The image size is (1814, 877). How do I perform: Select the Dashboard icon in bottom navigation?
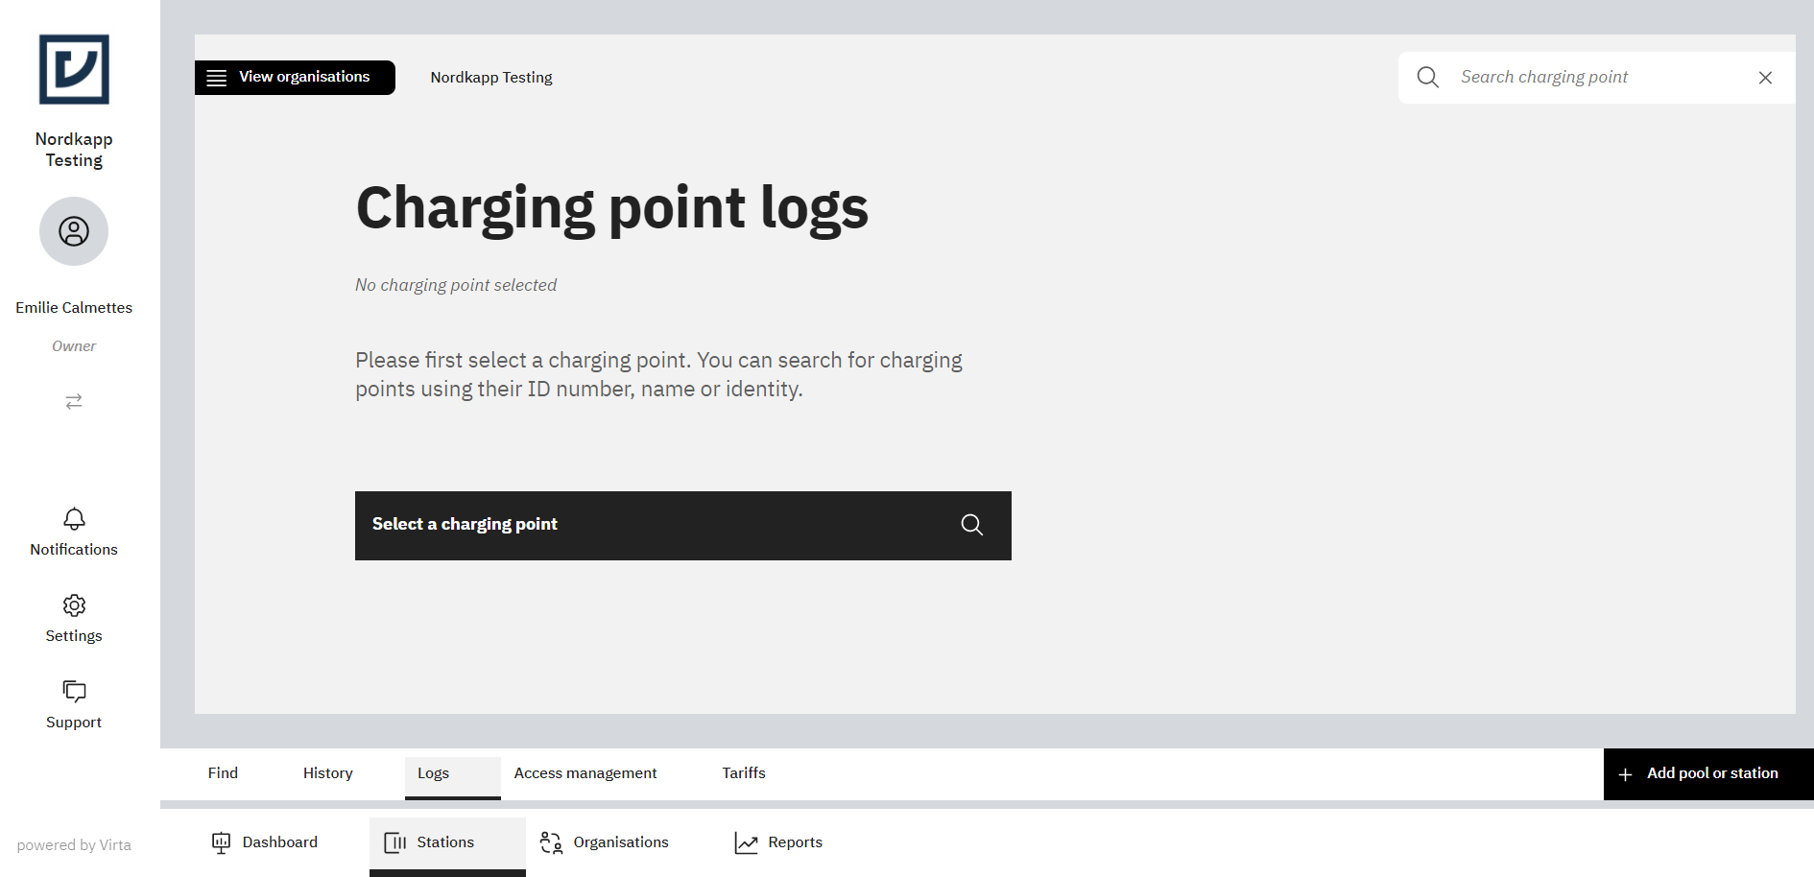222,841
